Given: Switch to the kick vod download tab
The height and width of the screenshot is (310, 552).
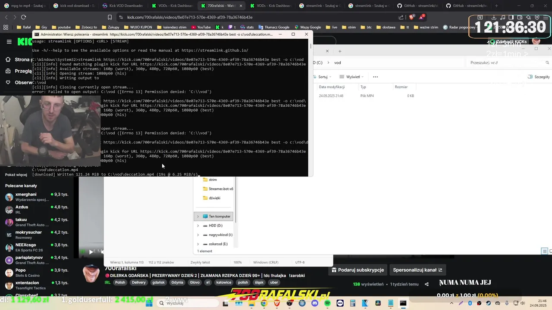Looking at the screenshot, I should pos(74,6).
